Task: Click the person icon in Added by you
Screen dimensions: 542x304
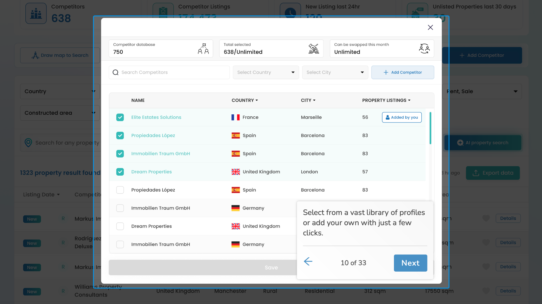Action: pyautogui.click(x=388, y=117)
